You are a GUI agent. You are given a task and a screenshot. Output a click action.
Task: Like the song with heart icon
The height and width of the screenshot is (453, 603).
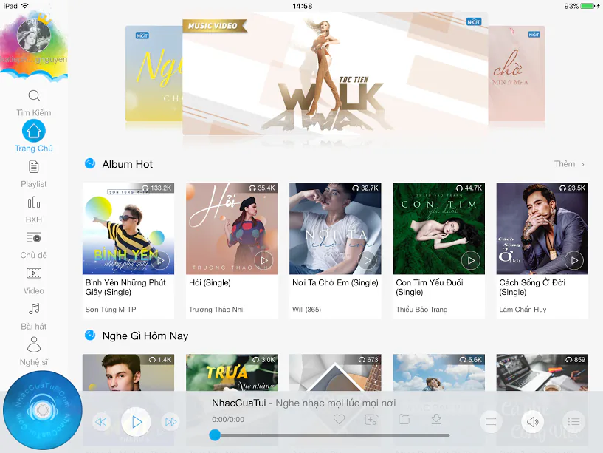(339, 419)
